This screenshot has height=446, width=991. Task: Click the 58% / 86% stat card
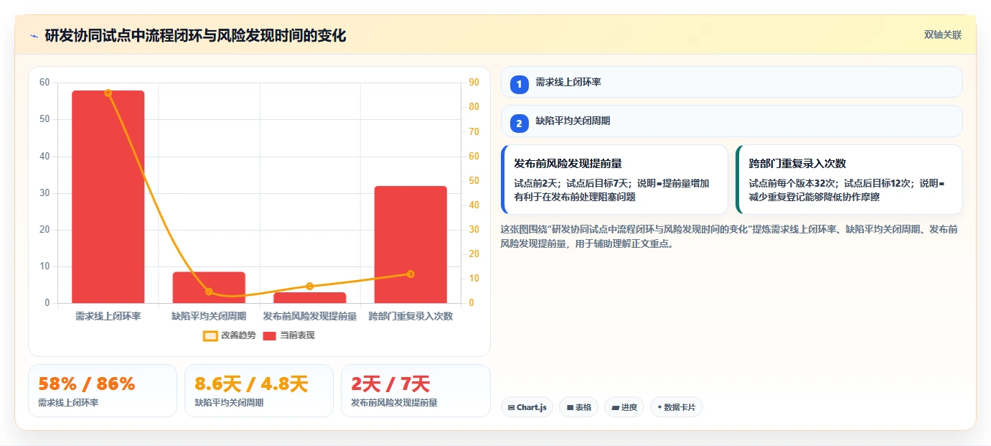pos(103,391)
